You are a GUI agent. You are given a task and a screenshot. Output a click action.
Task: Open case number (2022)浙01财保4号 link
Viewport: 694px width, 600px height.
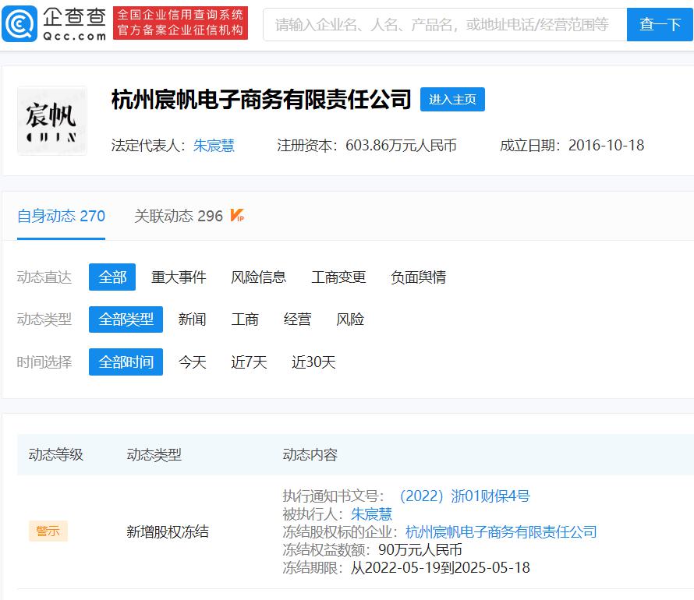(463, 496)
